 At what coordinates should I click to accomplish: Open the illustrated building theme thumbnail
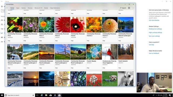click(x=62, y=79)
